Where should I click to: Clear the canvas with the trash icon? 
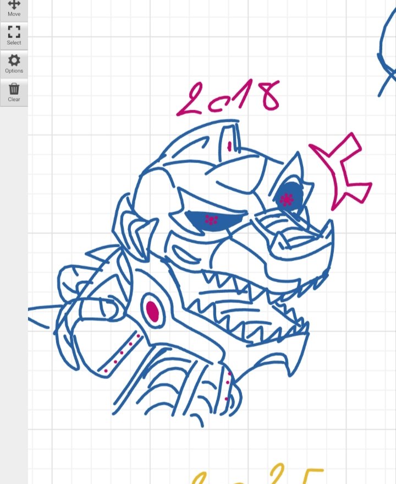(14, 93)
